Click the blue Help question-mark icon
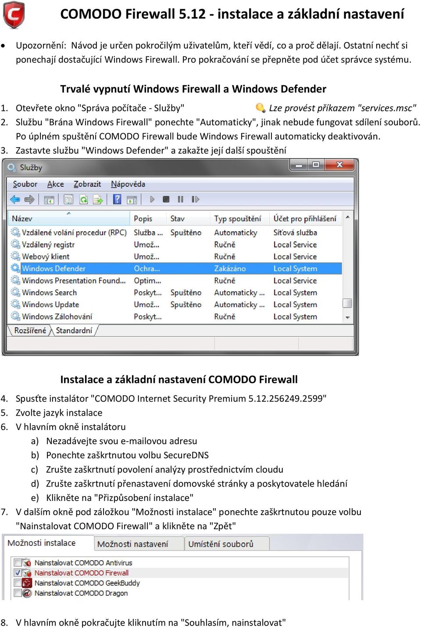The image size is (421, 629). [117, 199]
